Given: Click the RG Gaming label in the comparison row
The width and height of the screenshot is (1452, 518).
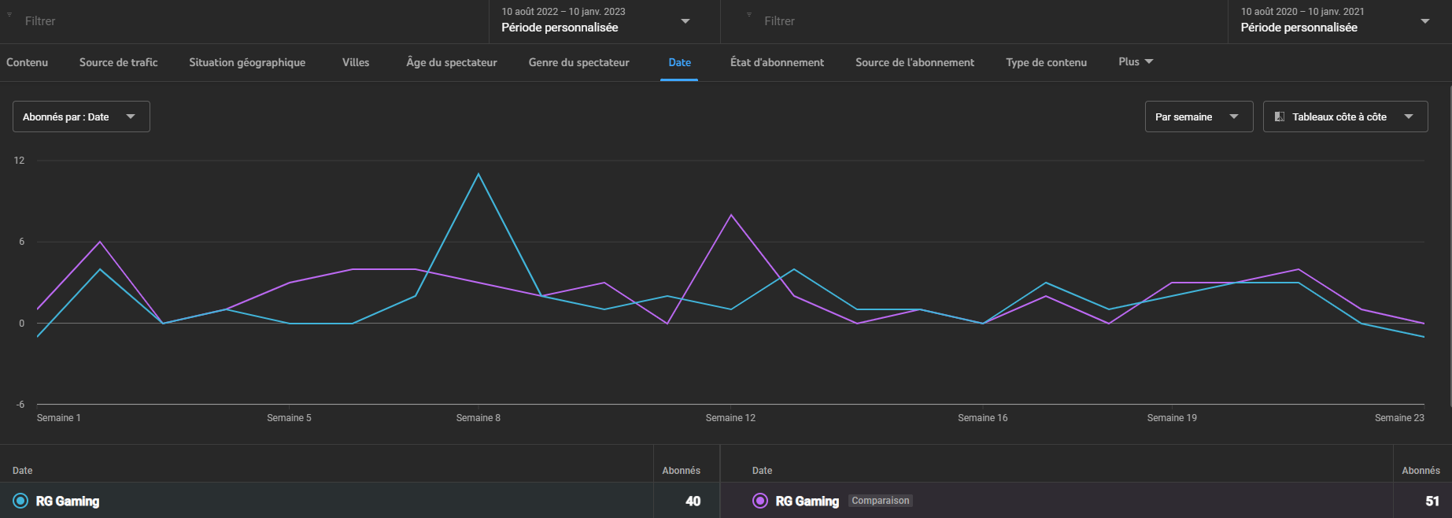Looking at the screenshot, I should (x=807, y=501).
